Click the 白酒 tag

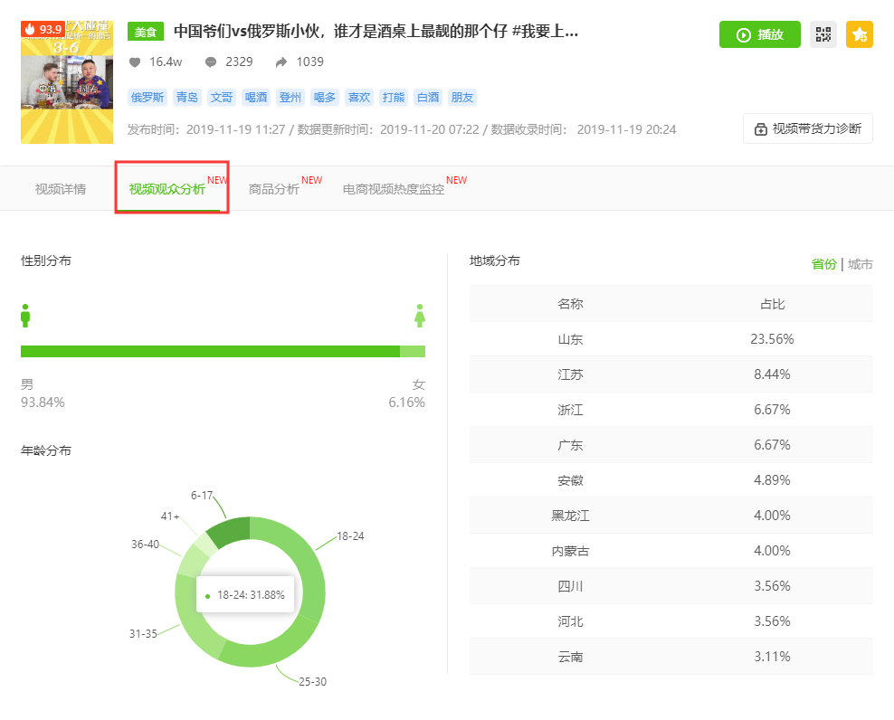pos(428,98)
